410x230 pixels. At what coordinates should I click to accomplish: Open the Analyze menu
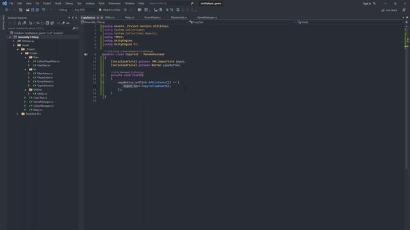(90, 3)
